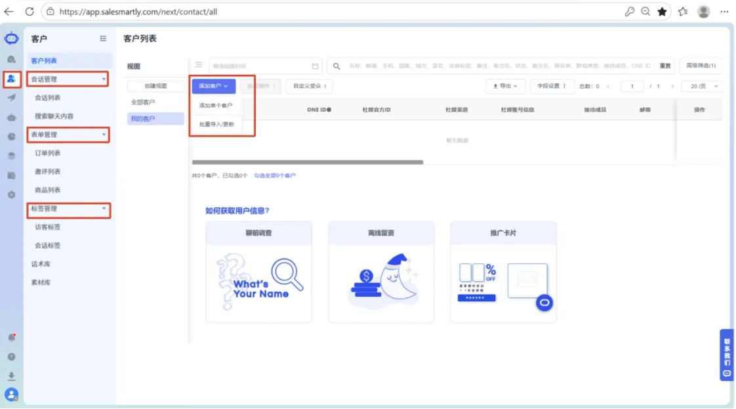Click the bookmark star icon
Screen dimensions: 736x409
coord(662,11)
